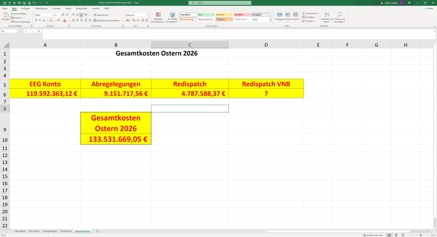Open the EEG Konto sheet tab

pos(34,231)
